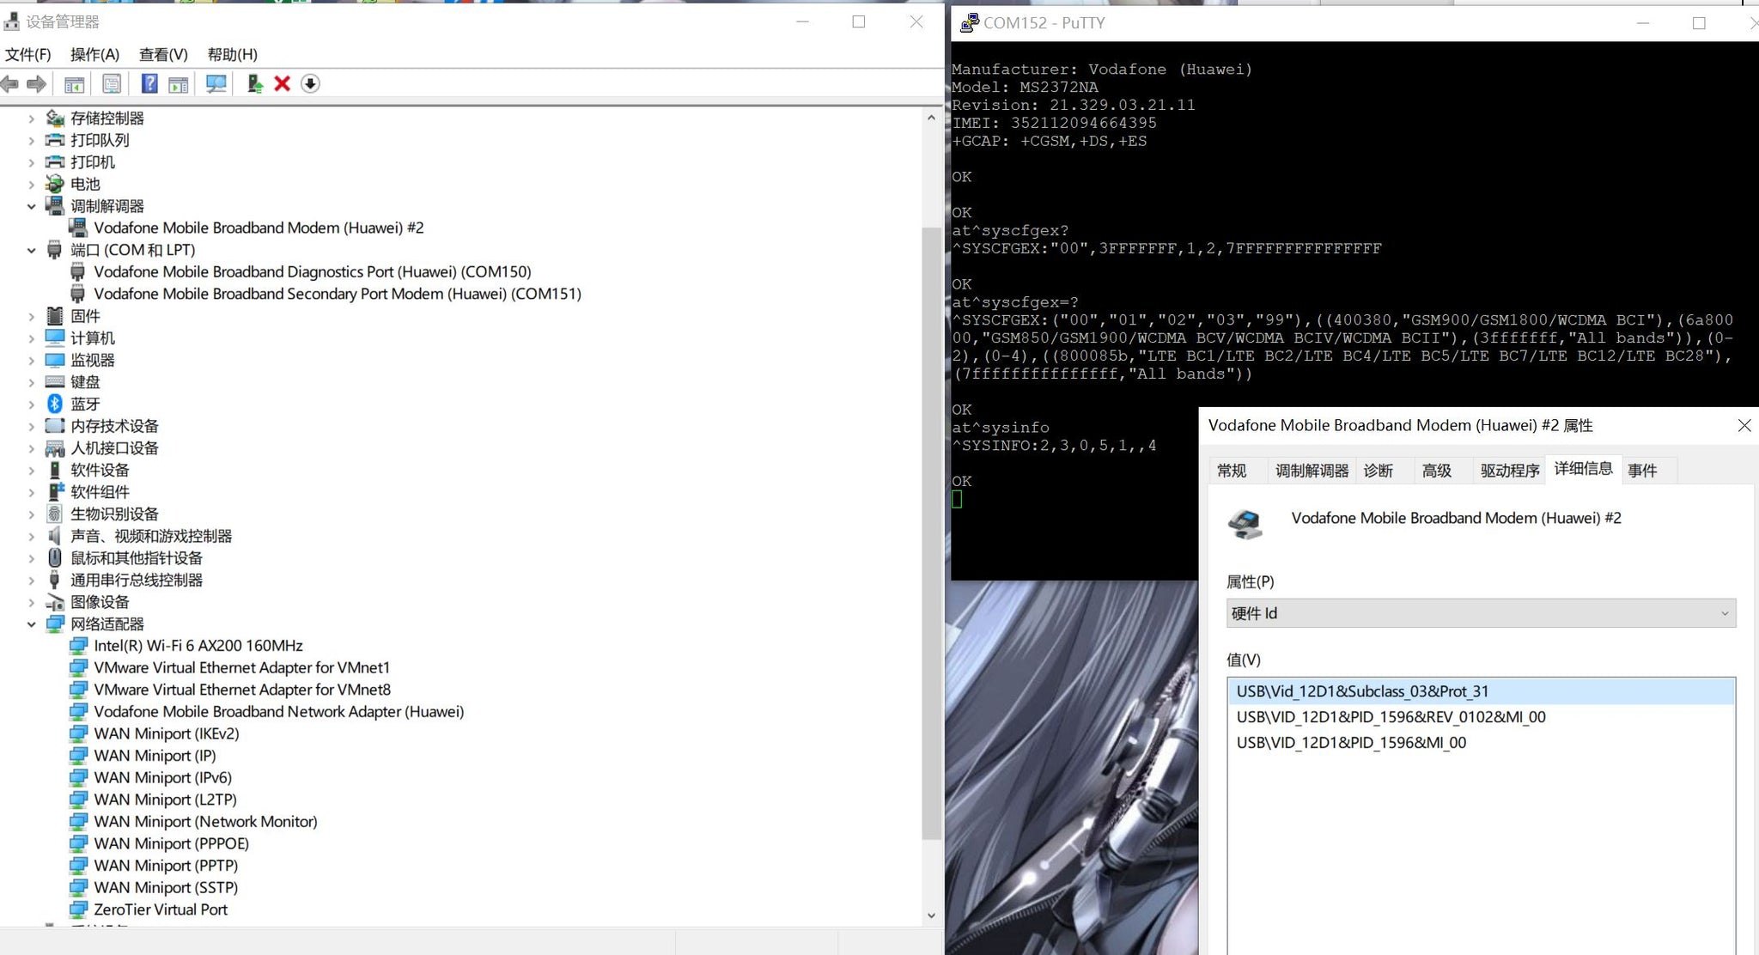
Task: Select WAN Miniport (PPPOE)
Action: 171,843
